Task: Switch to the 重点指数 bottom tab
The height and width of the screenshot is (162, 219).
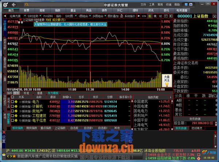Action: (46, 128)
